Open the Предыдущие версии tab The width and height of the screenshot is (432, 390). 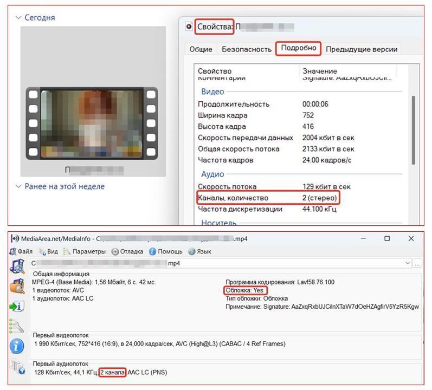tap(362, 49)
